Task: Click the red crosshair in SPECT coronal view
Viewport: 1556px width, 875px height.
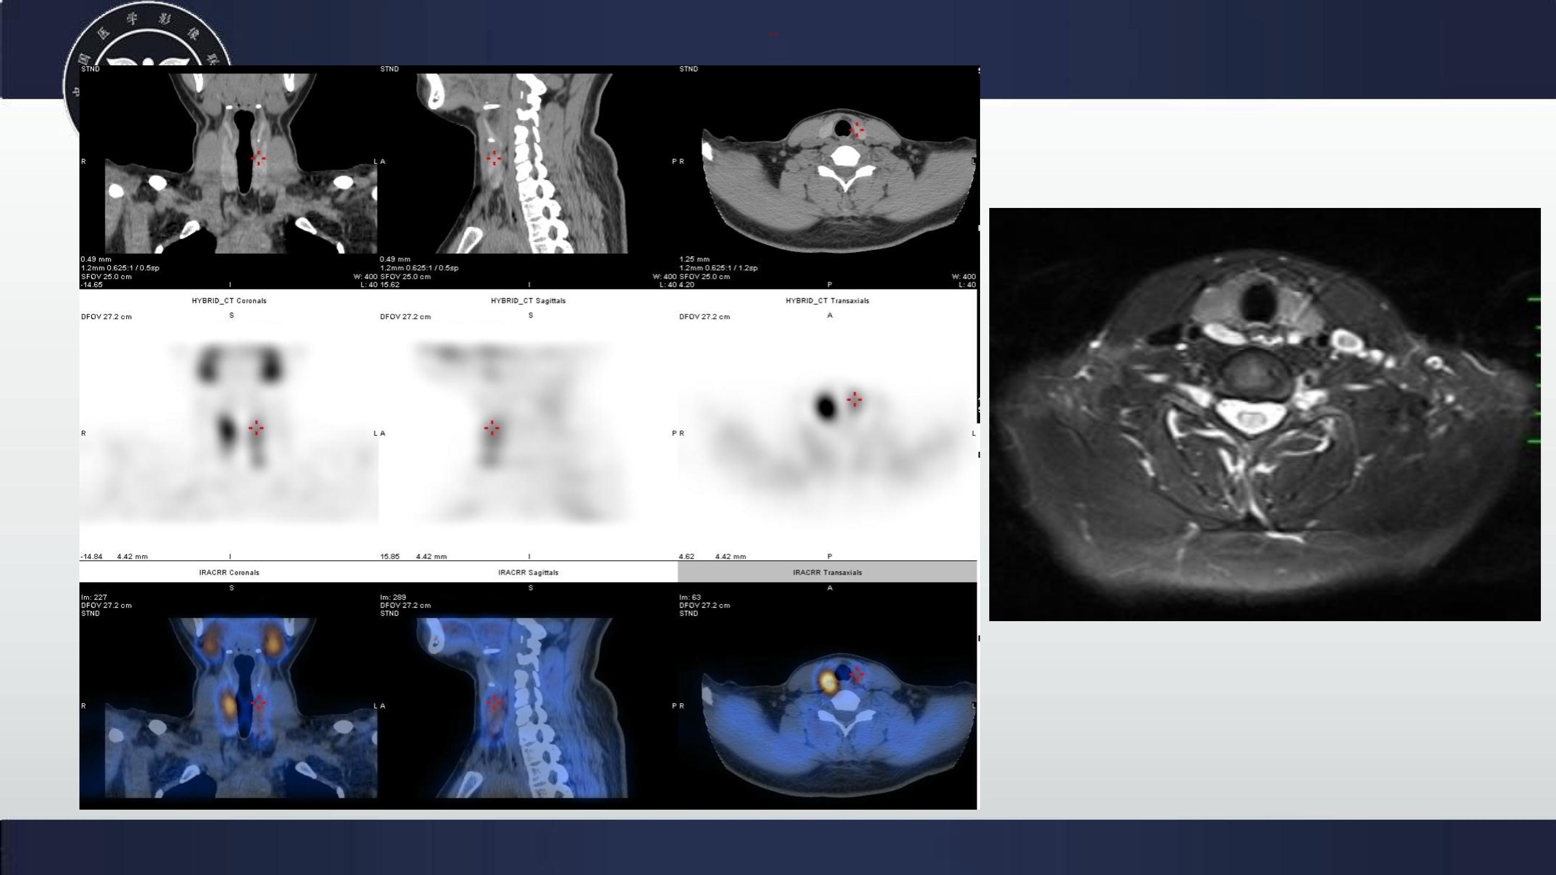Action: click(256, 428)
